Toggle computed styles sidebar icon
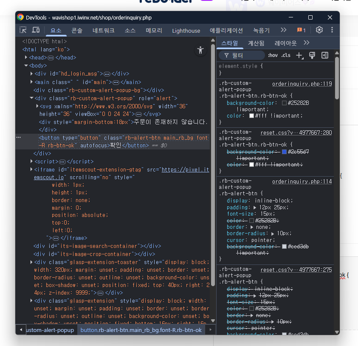 click(325, 56)
